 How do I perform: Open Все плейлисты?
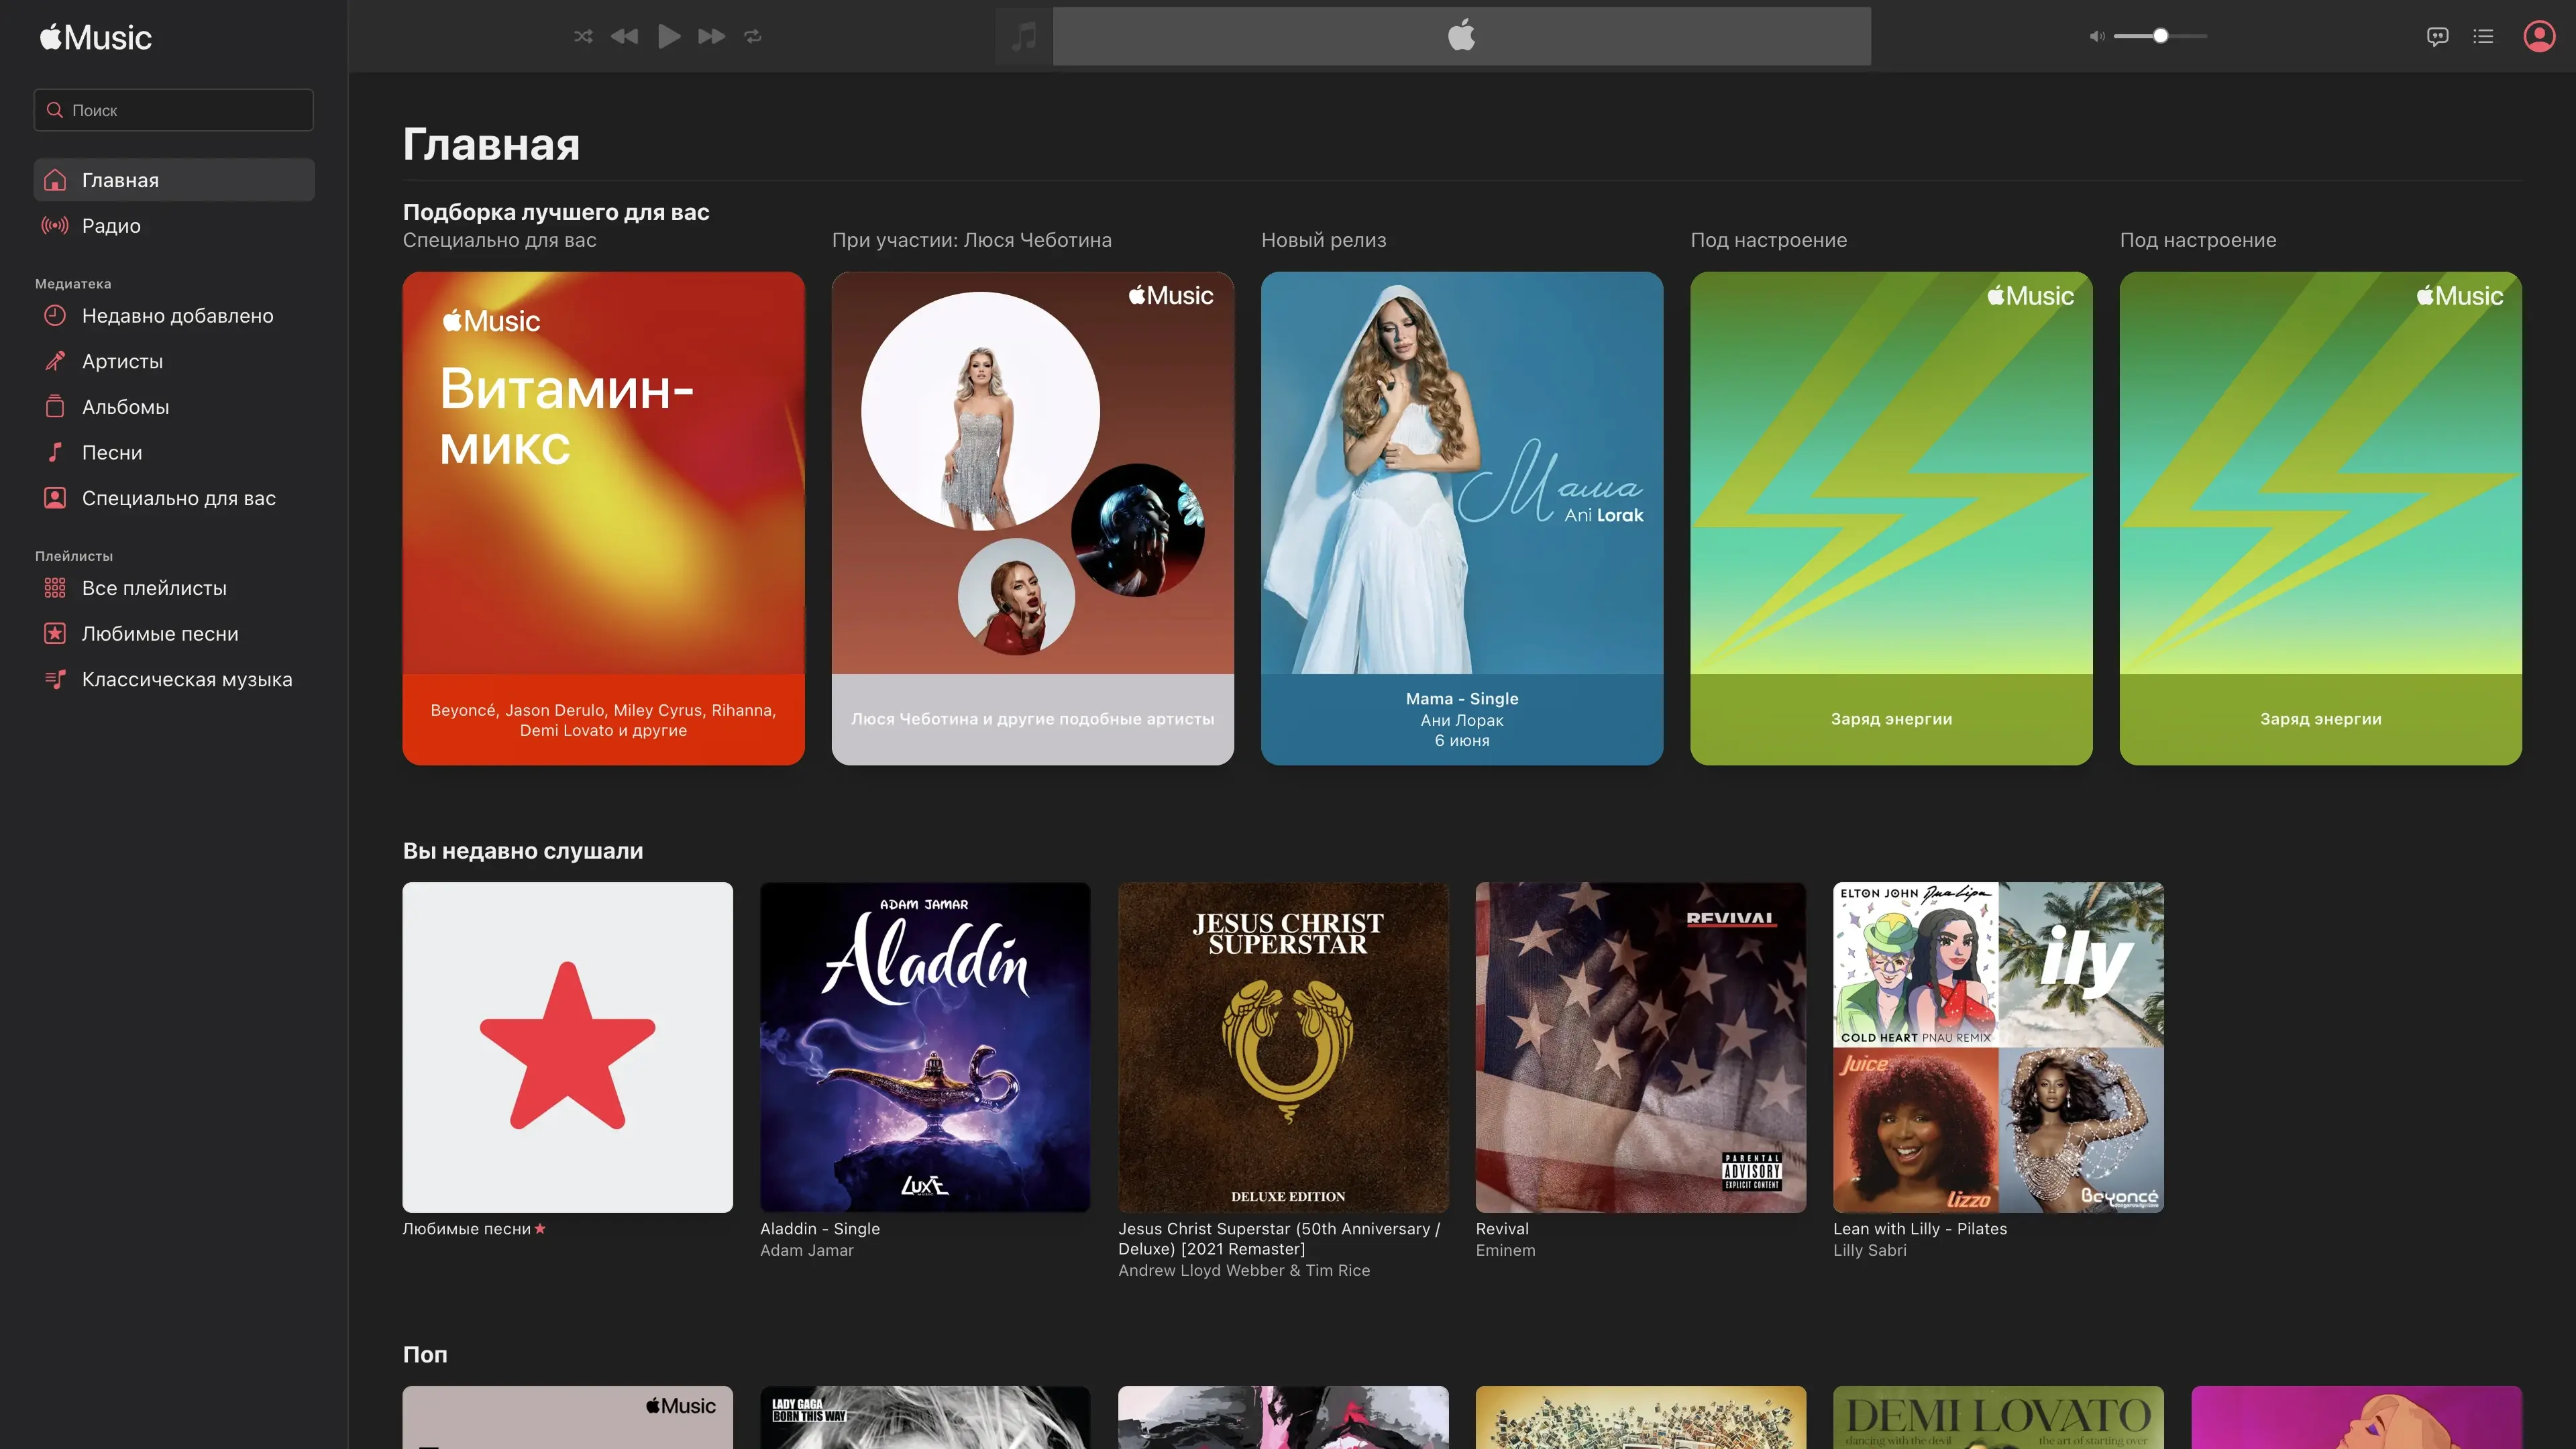click(x=154, y=589)
